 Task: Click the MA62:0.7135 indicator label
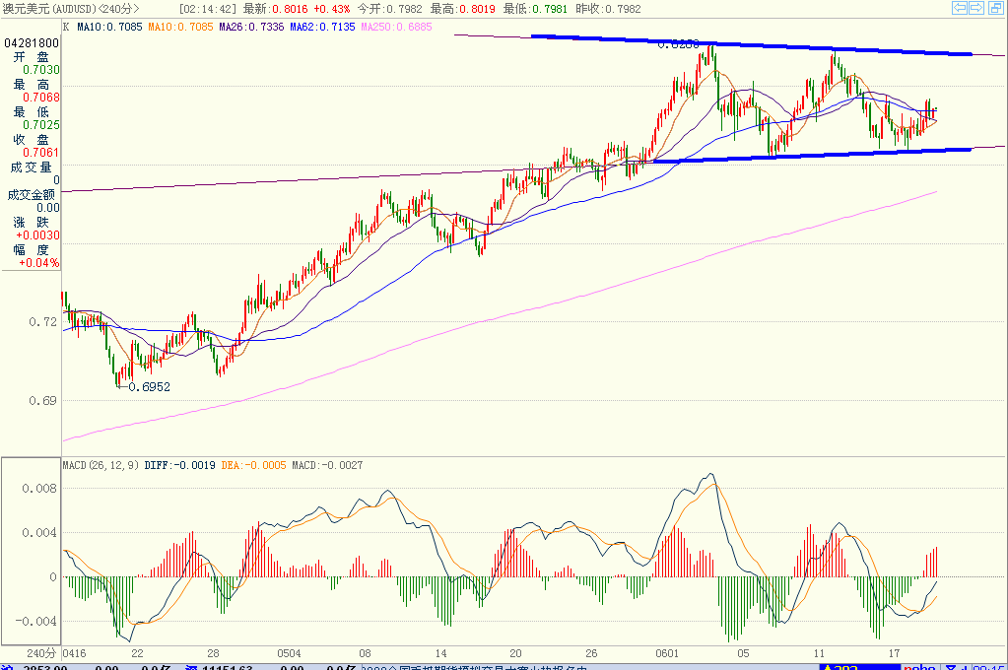pyautogui.click(x=322, y=27)
